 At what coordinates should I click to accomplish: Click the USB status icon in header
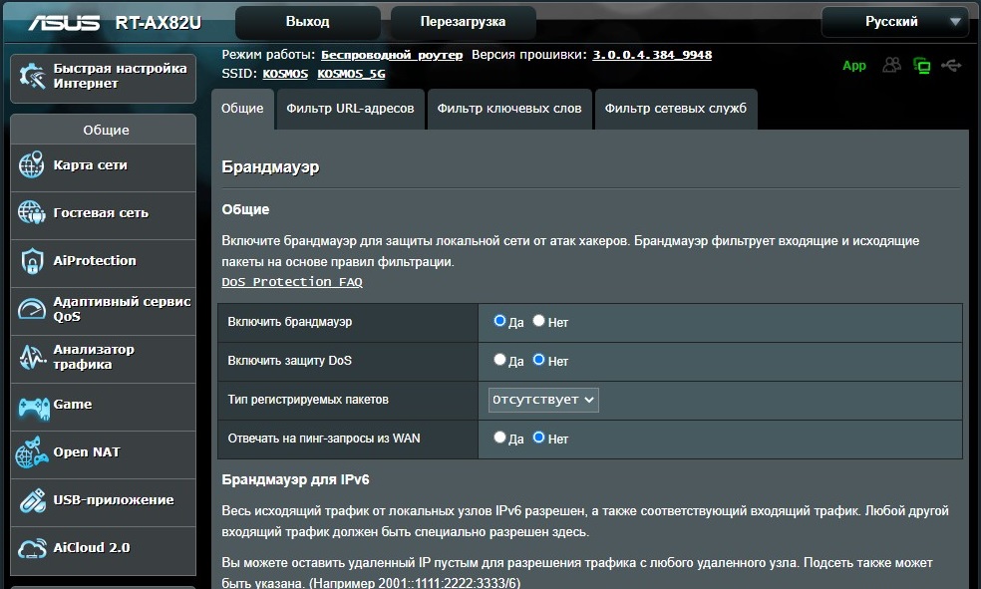[x=951, y=65]
